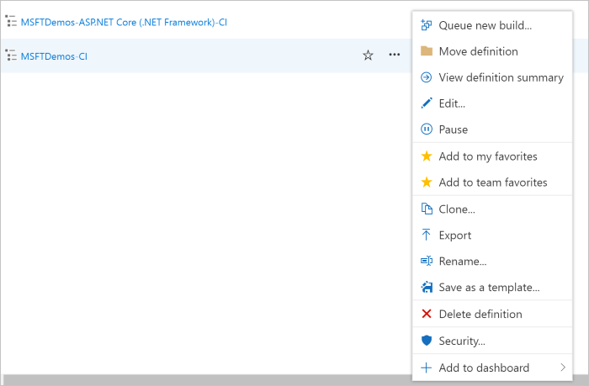Select Add to my favorites
This screenshot has height=386, width=589.
tap(487, 156)
